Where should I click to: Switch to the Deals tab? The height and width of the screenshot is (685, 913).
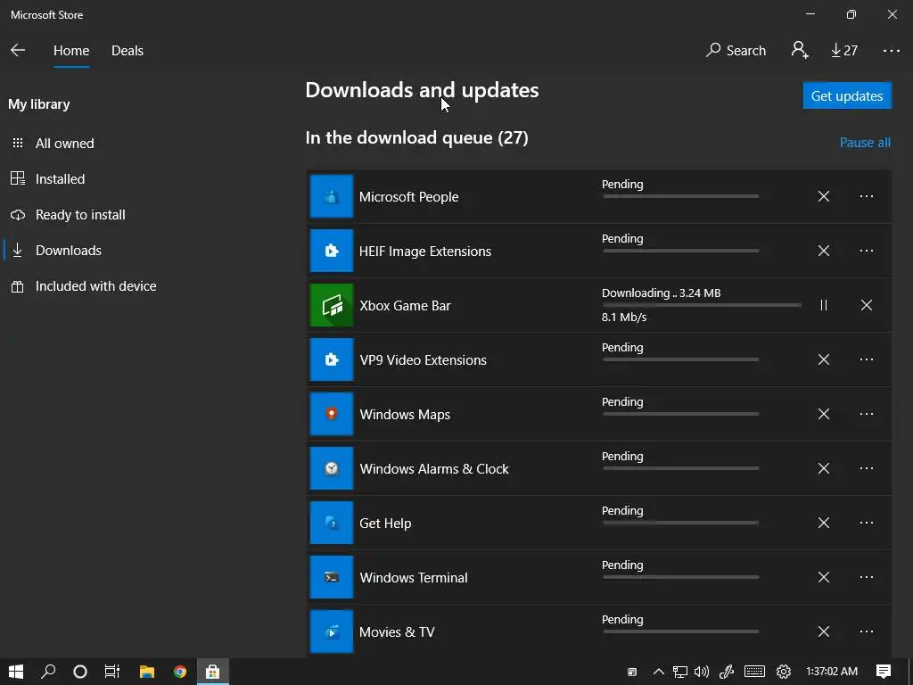point(127,51)
